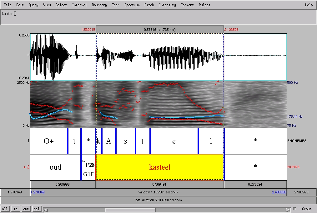Open the Intensity menu

click(x=167, y=5)
